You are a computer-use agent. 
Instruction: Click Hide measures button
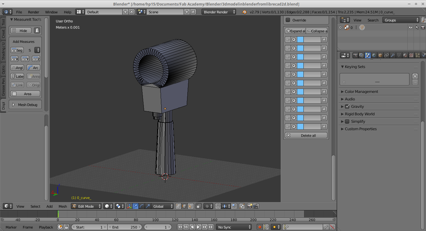21,30
